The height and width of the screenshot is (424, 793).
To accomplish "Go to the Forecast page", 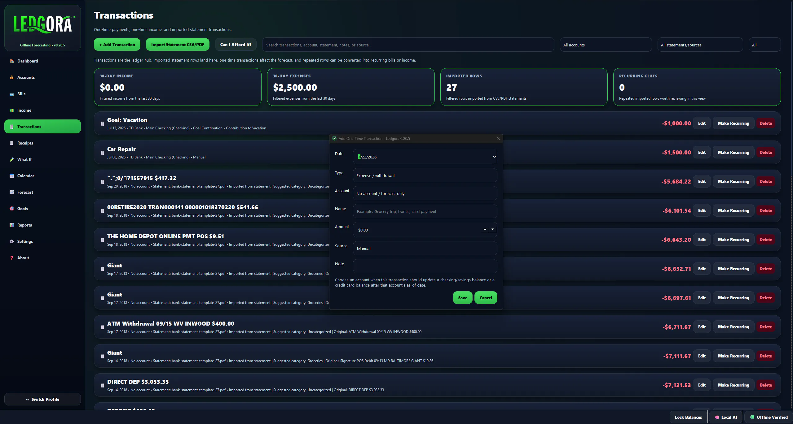I will (x=42, y=192).
